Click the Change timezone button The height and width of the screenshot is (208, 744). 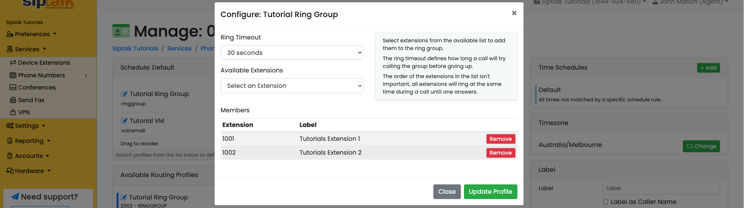pos(701,146)
